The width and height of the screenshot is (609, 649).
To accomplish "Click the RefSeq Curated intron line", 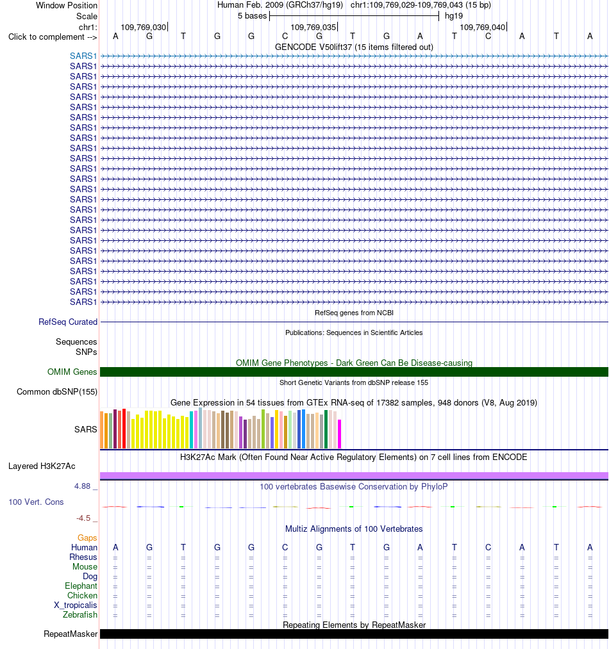I will pos(355,322).
